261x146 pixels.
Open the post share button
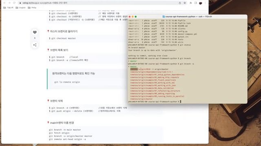tap(35, 45)
